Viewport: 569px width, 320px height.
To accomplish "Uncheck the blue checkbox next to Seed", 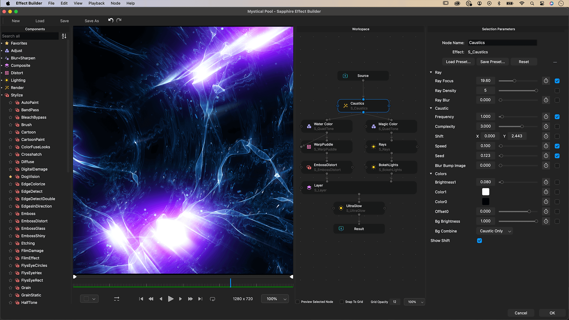I will tap(557, 156).
